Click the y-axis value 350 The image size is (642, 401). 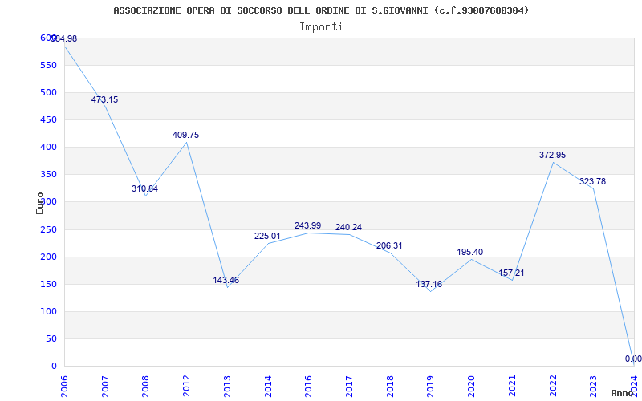point(48,175)
